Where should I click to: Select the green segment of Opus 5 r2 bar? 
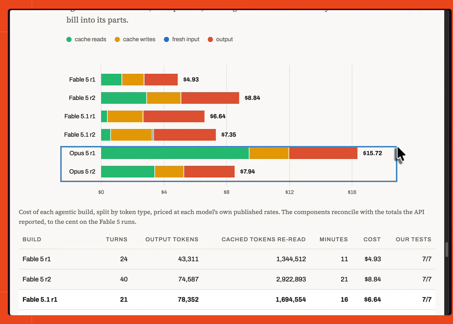(x=127, y=172)
